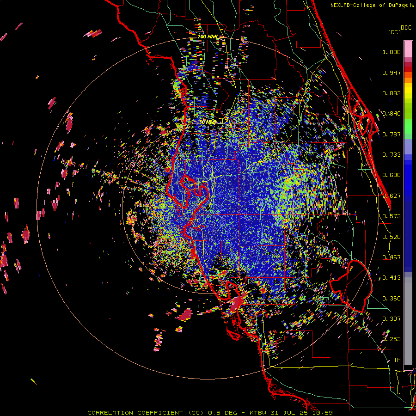
Task: Select the 0.467 legend value
Action: pyautogui.click(x=392, y=257)
